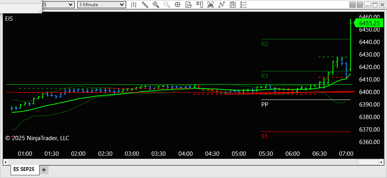387x178 pixels.
Task: Open the strategy performance report icon
Action: (233, 4)
